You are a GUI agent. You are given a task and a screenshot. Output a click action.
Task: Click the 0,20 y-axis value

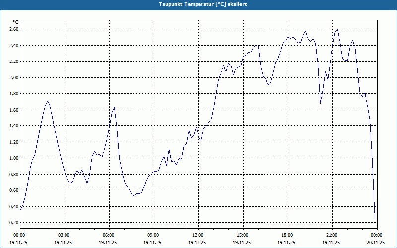click(x=15, y=223)
